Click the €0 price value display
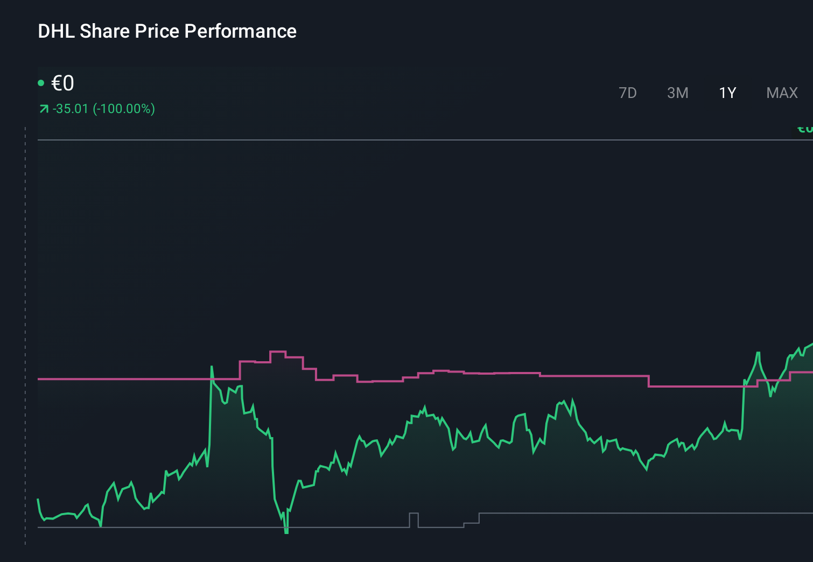This screenshot has height=562, width=813. click(62, 83)
